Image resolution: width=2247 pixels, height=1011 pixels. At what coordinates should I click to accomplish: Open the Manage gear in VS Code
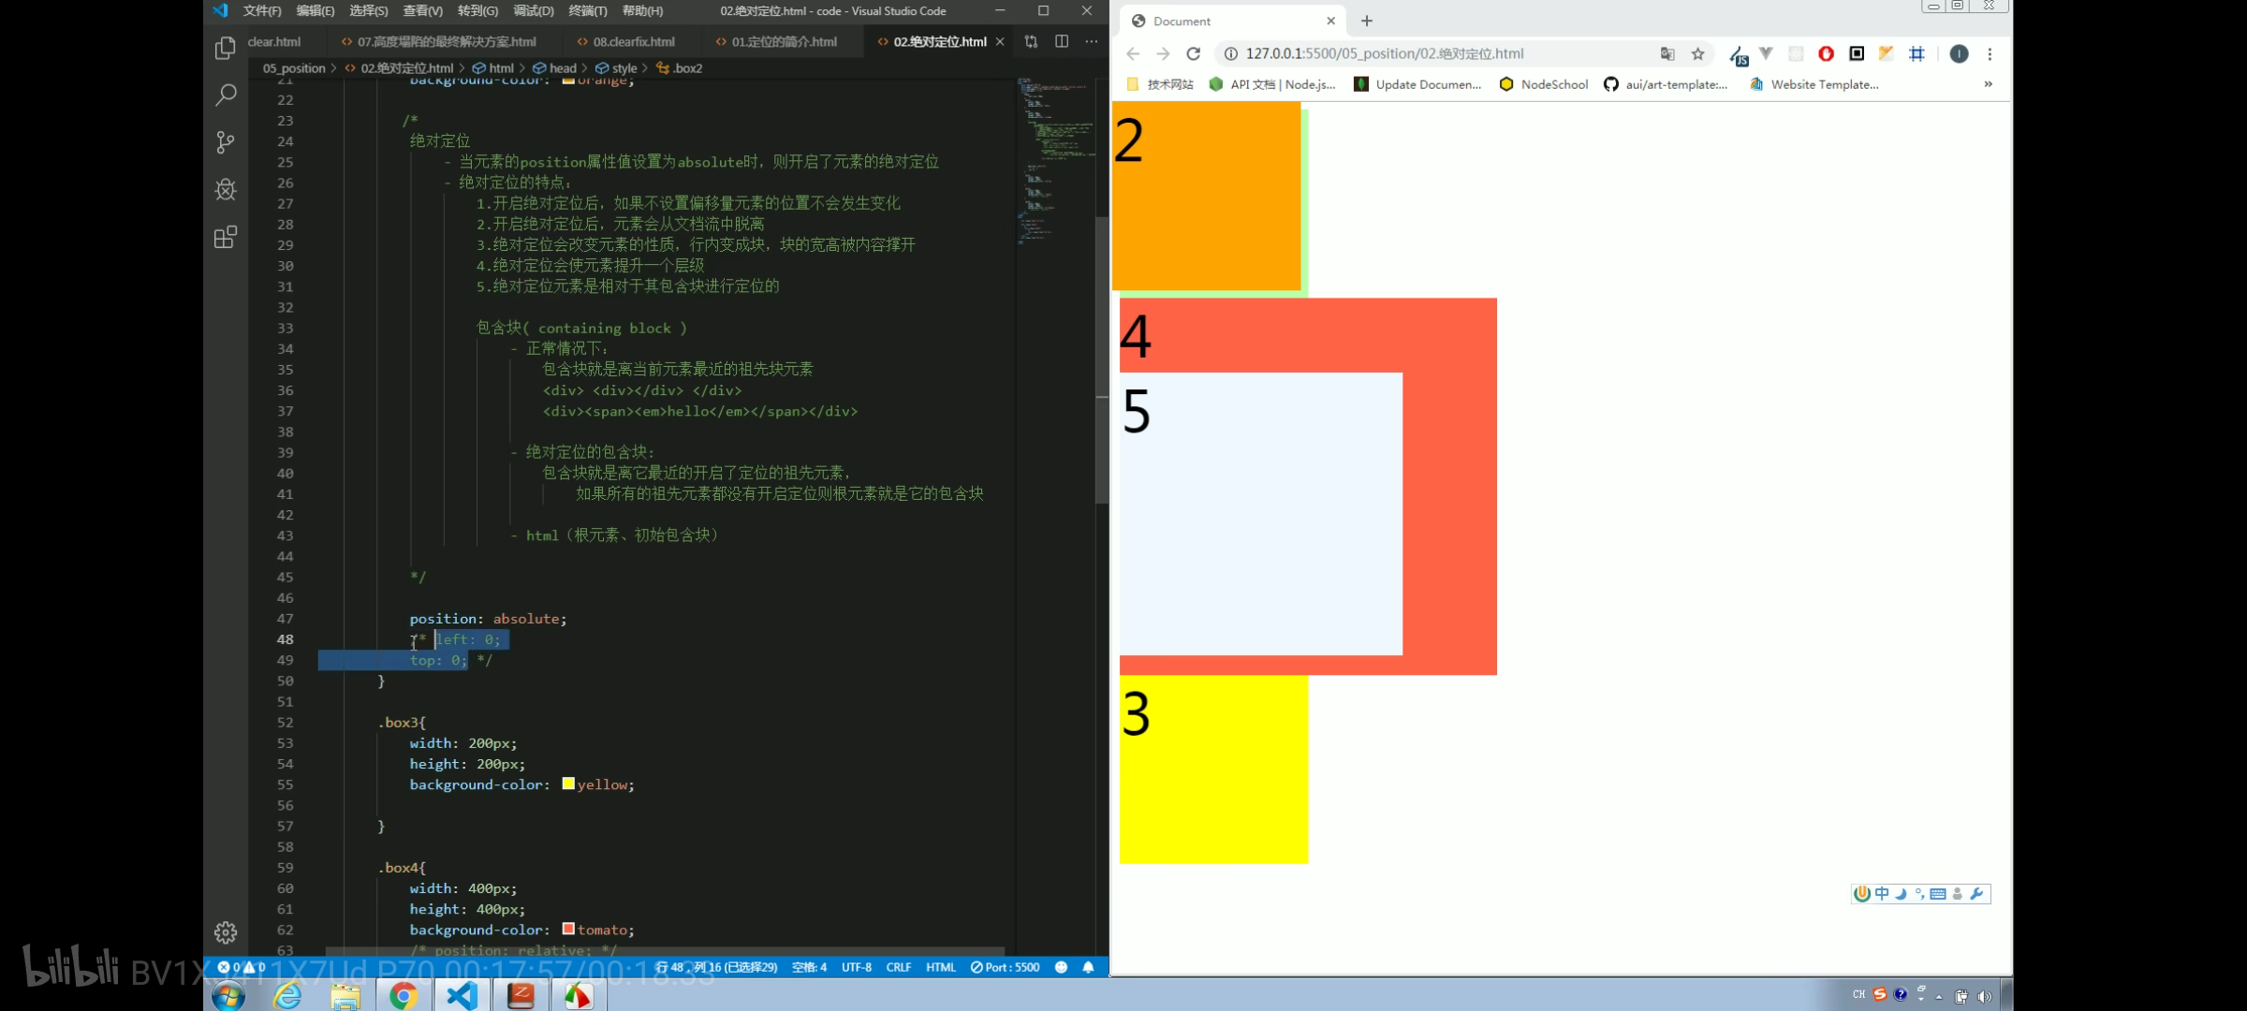226,932
